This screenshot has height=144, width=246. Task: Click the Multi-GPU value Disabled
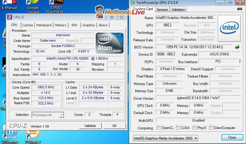(x=199, y=120)
